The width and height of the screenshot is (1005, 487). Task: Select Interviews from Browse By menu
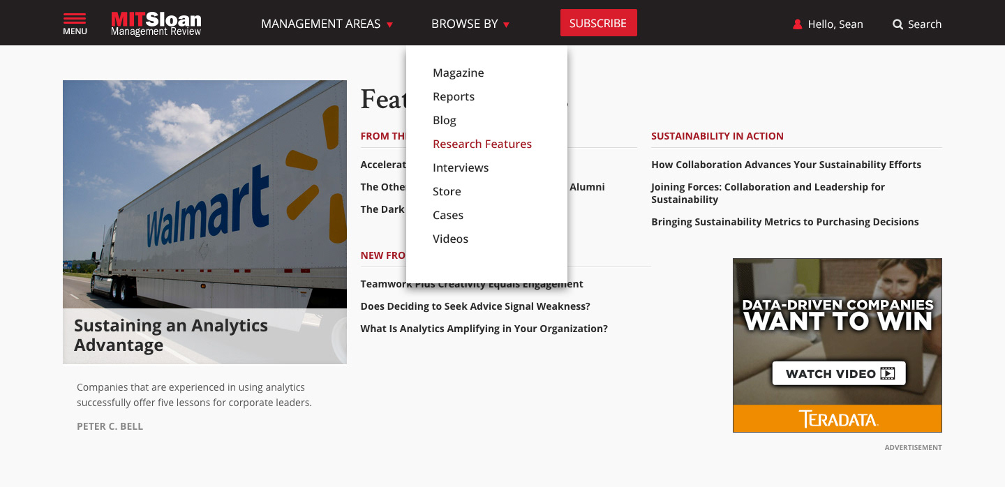click(x=461, y=167)
